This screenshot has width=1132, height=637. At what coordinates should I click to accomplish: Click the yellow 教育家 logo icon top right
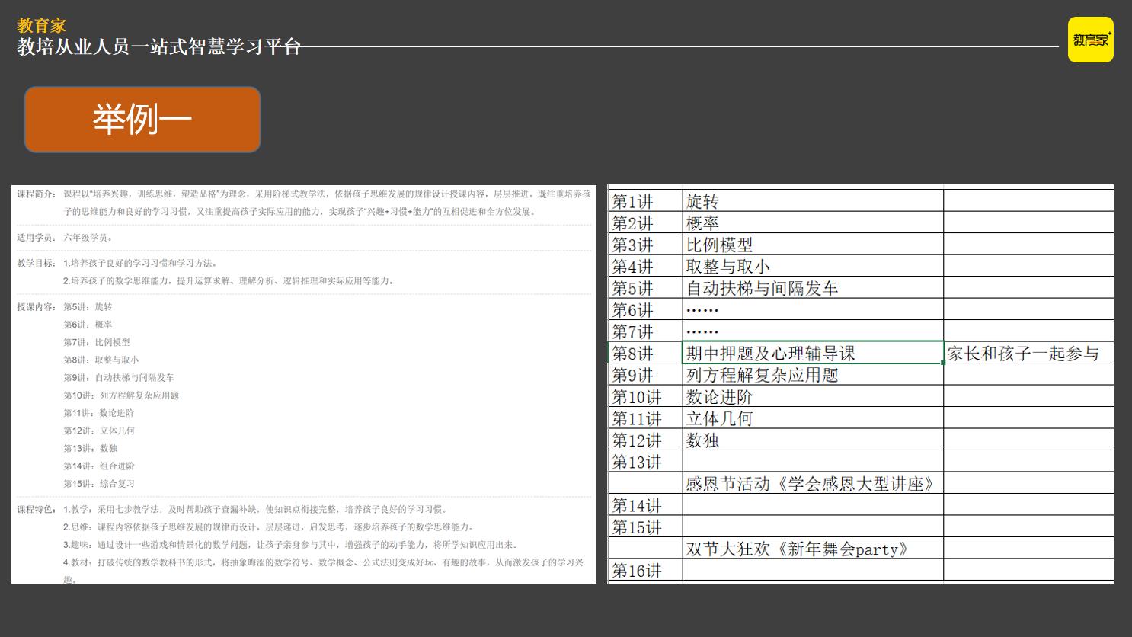1091,40
